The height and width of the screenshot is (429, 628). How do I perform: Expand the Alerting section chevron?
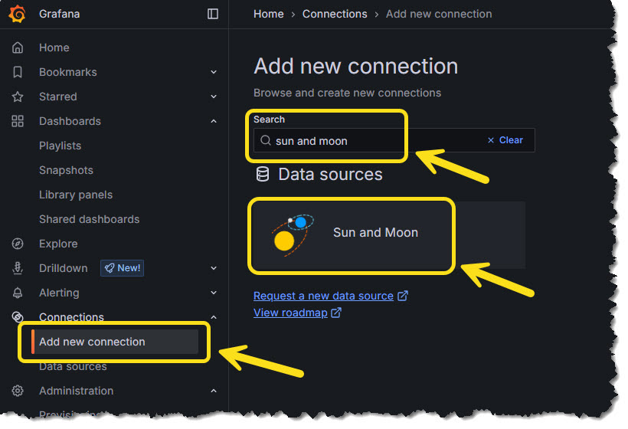tap(214, 293)
